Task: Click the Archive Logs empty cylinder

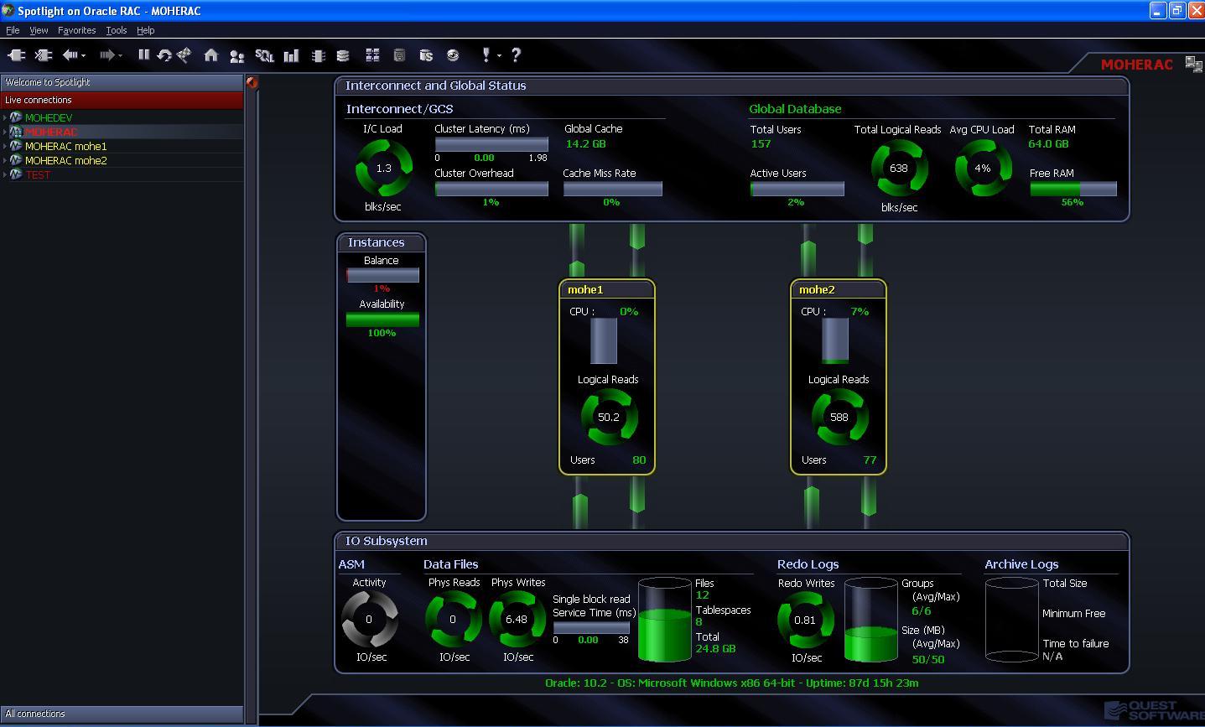Action: (1011, 620)
